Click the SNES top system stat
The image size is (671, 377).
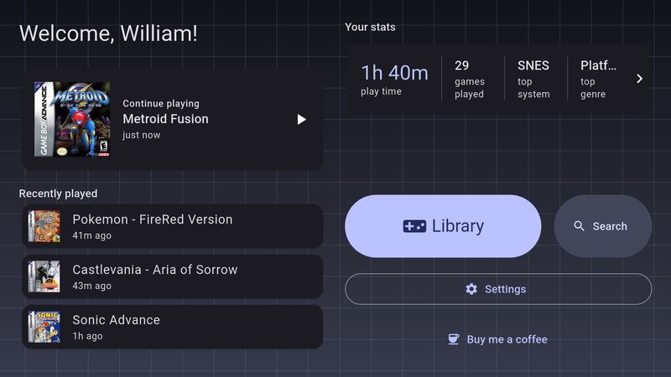pyautogui.click(x=533, y=79)
